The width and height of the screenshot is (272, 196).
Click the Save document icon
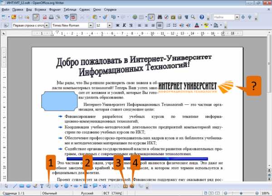20,17
